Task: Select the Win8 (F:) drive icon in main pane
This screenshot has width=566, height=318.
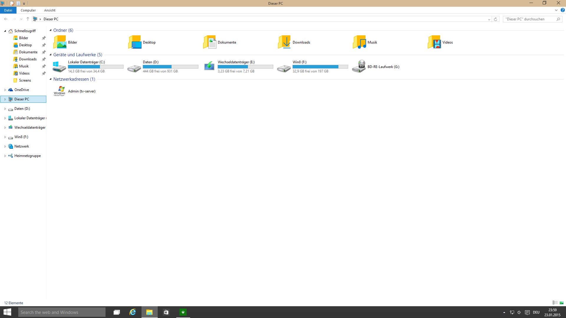Action: pos(284,68)
